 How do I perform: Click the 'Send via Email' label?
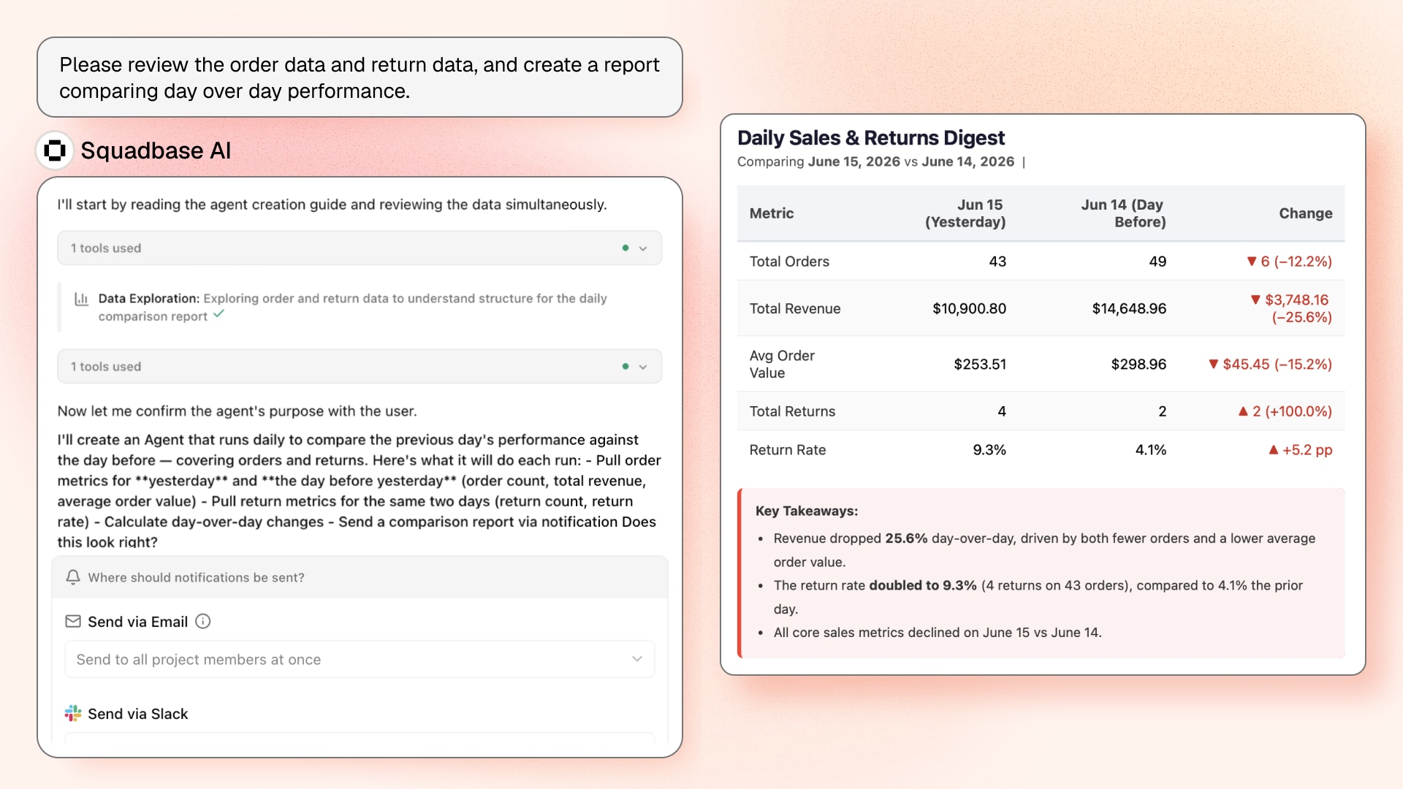[x=138, y=622]
